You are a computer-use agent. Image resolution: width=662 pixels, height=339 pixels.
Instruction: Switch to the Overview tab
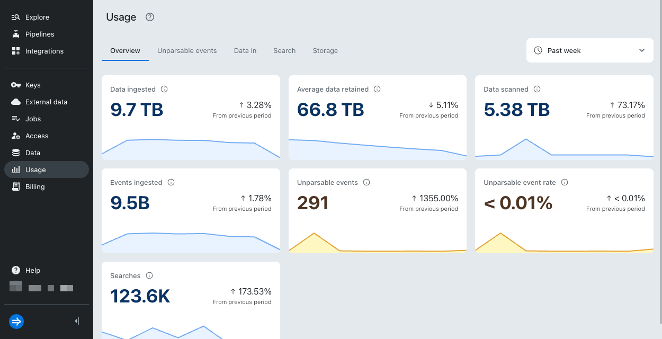125,51
